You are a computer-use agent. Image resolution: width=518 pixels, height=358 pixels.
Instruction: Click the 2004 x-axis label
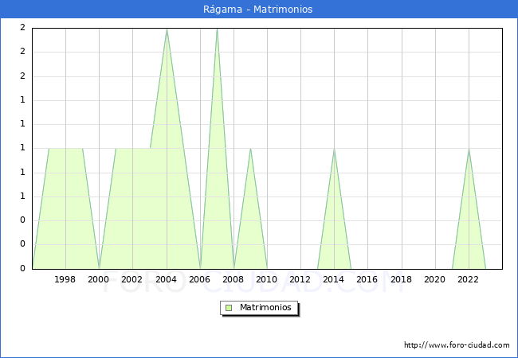tap(167, 279)
